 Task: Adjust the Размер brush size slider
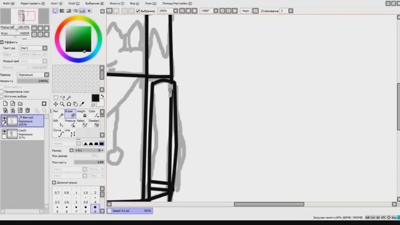(x=89, y=150)
